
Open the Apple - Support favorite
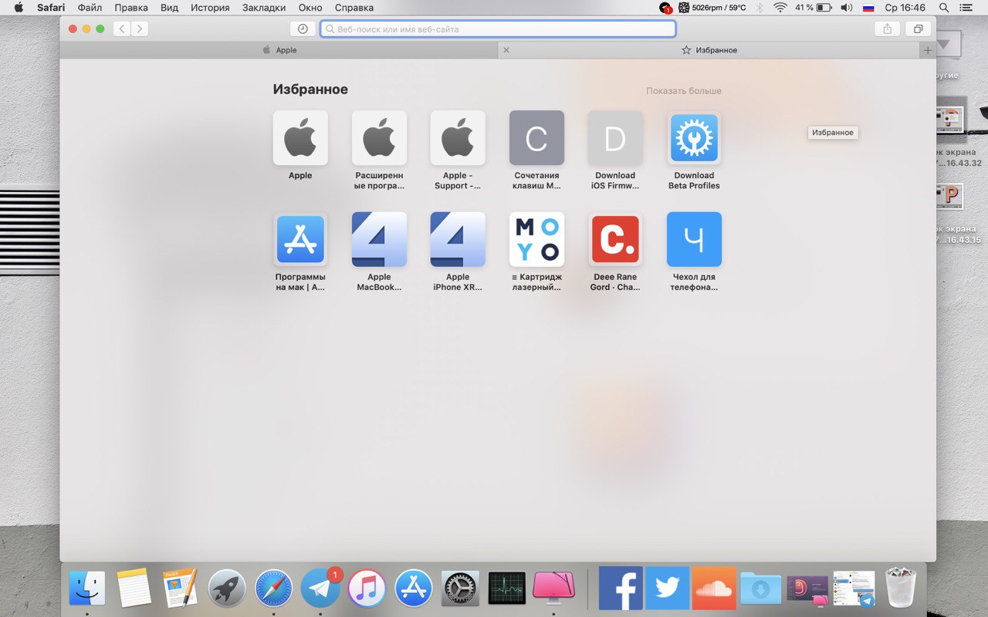click(x=458, y=138)
